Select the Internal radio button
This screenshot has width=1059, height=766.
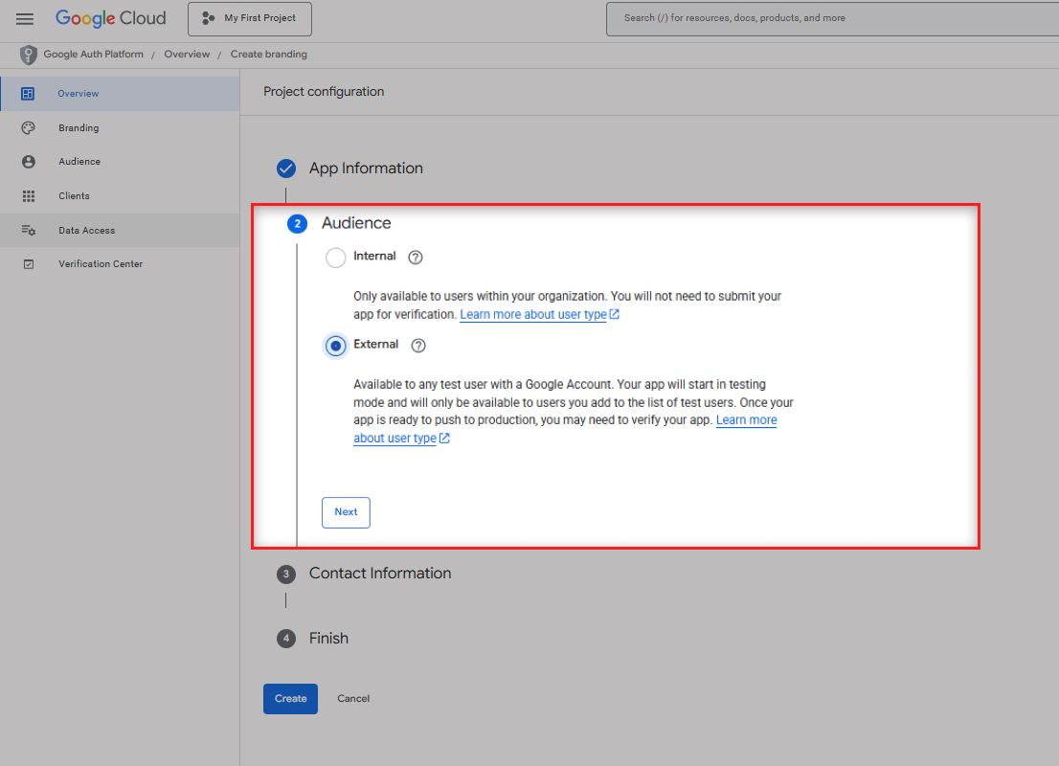(x=335, y=258)
